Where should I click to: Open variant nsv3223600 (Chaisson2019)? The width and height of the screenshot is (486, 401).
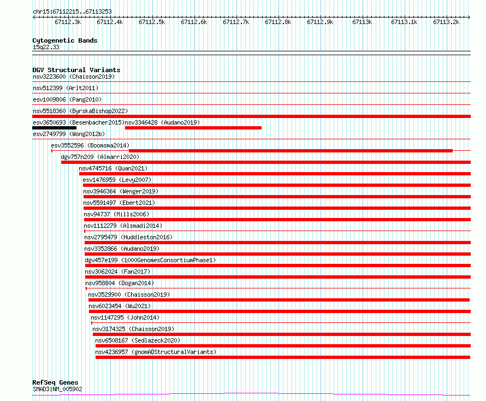74,76
